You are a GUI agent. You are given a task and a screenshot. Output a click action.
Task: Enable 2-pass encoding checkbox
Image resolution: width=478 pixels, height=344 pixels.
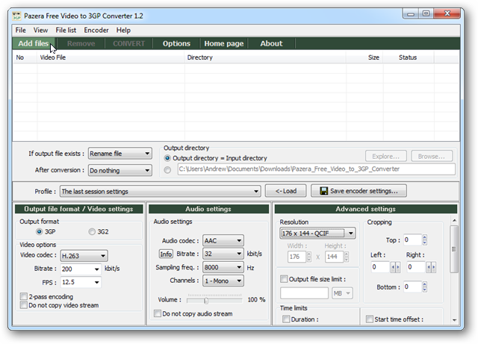click(x=22, y=296)
